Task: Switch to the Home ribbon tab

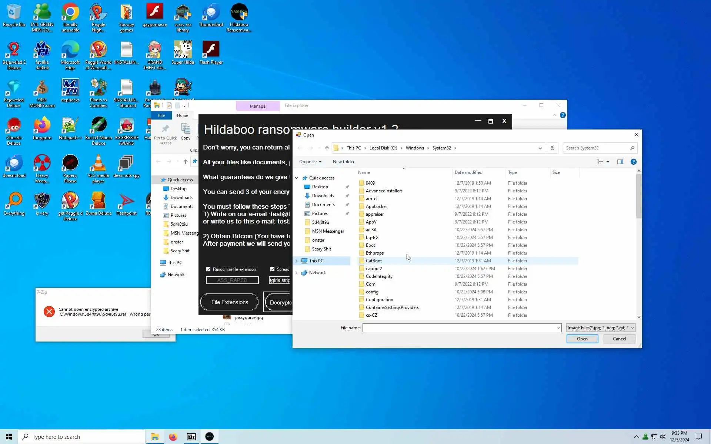Action: [x=182, y=115]
